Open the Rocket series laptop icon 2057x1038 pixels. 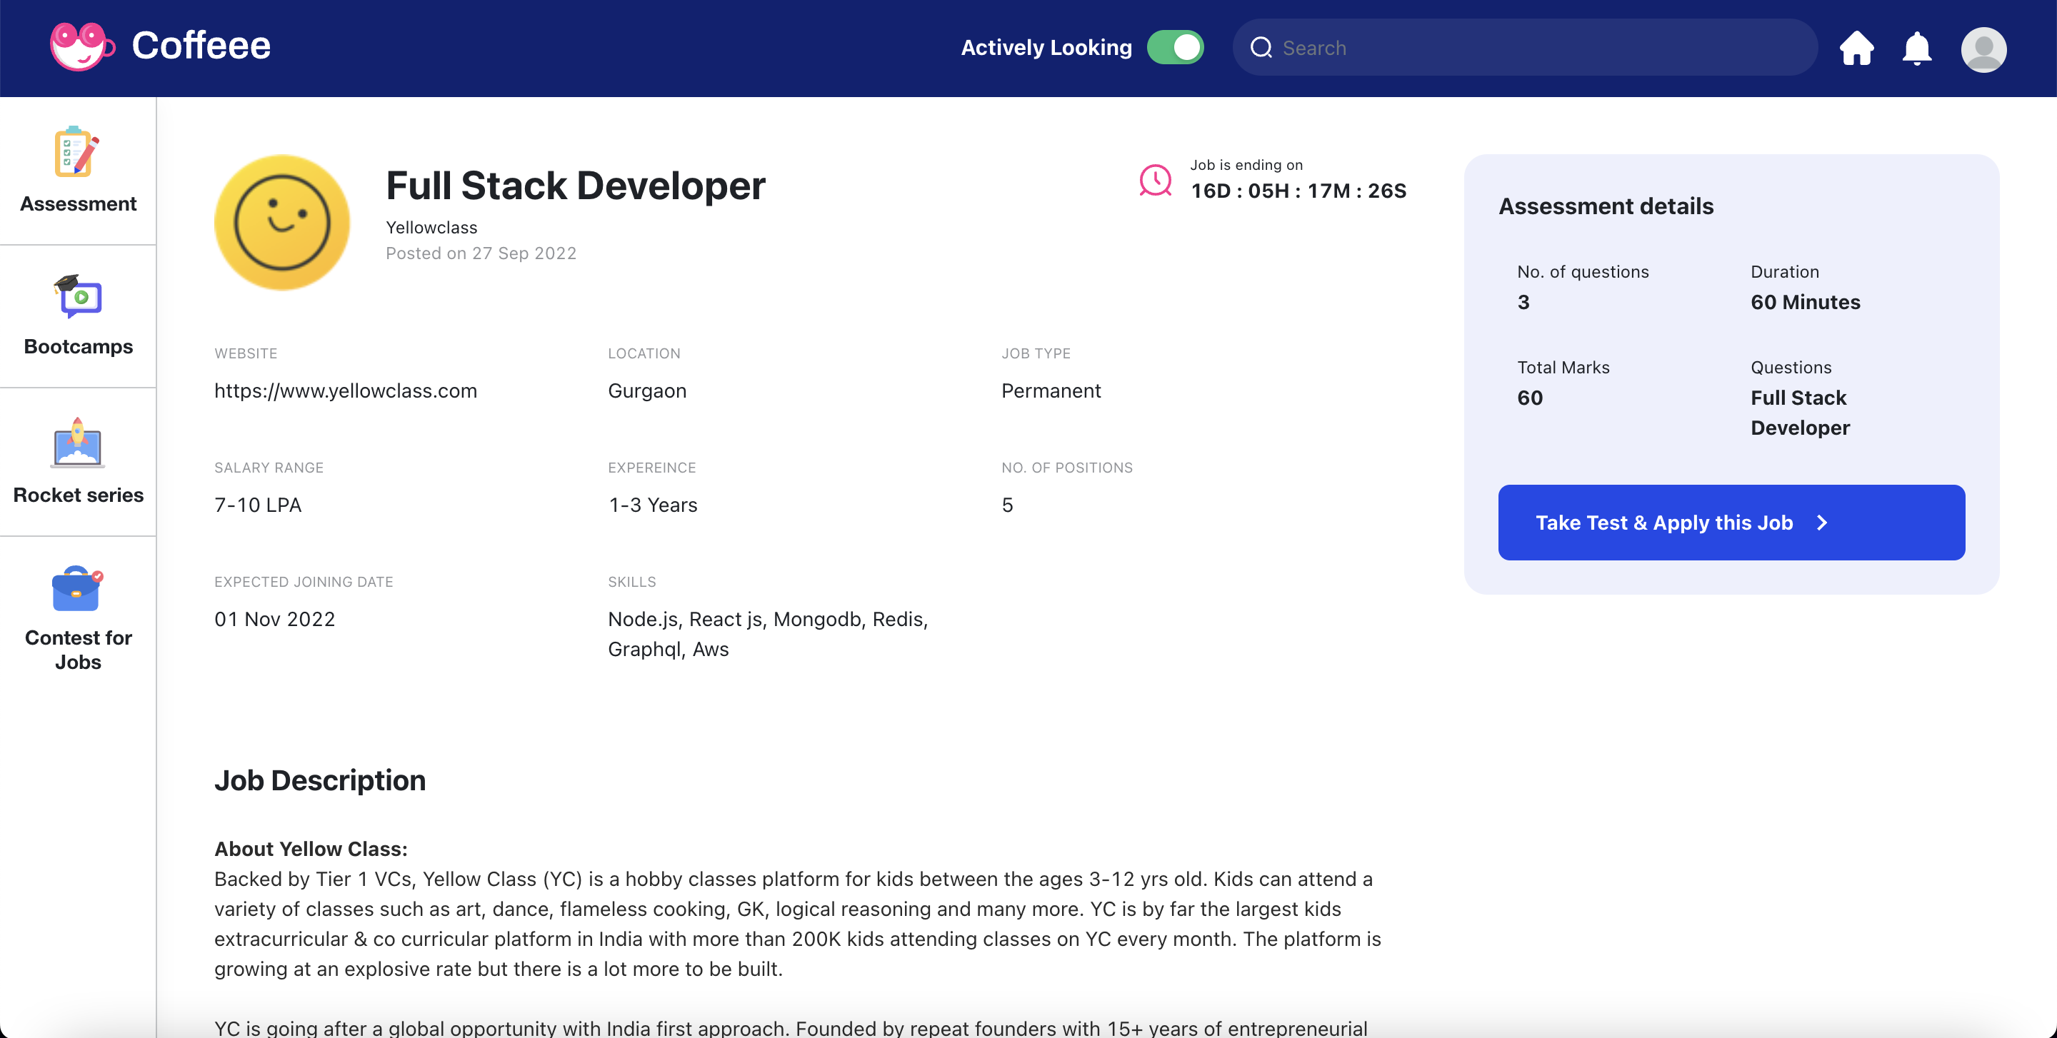(x=77, y=442)
